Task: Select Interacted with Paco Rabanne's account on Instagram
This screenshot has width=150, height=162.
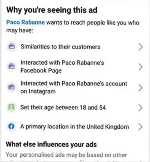Action: coord(74,87)
